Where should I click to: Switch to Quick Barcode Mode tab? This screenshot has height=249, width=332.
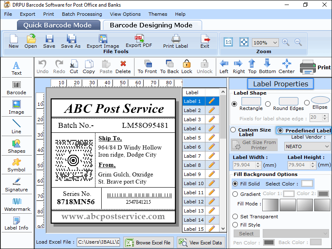tap(58, 25)
